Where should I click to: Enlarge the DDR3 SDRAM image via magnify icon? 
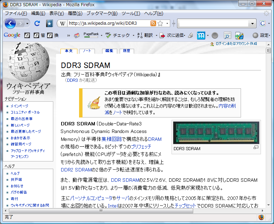pos(256,147)
